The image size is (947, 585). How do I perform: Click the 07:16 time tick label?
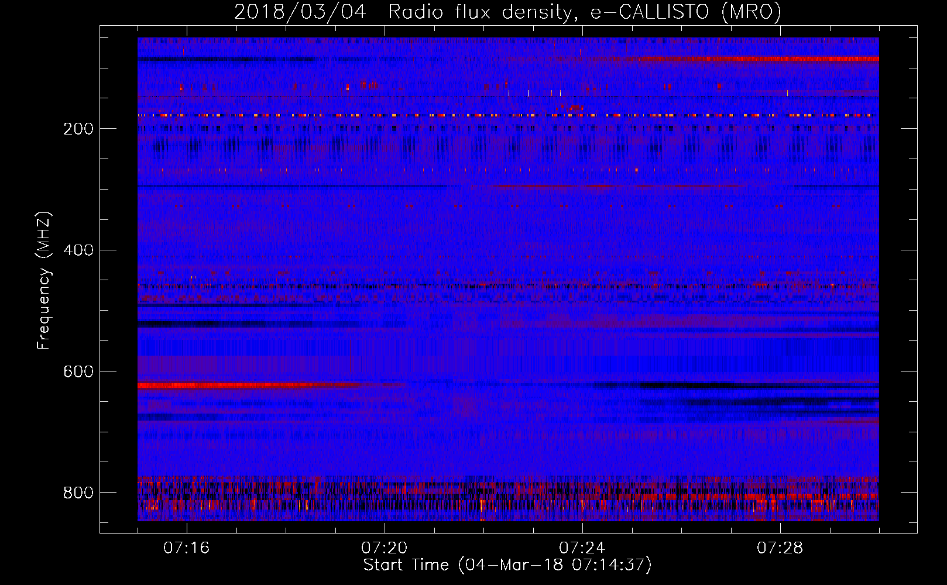(186, 548)
